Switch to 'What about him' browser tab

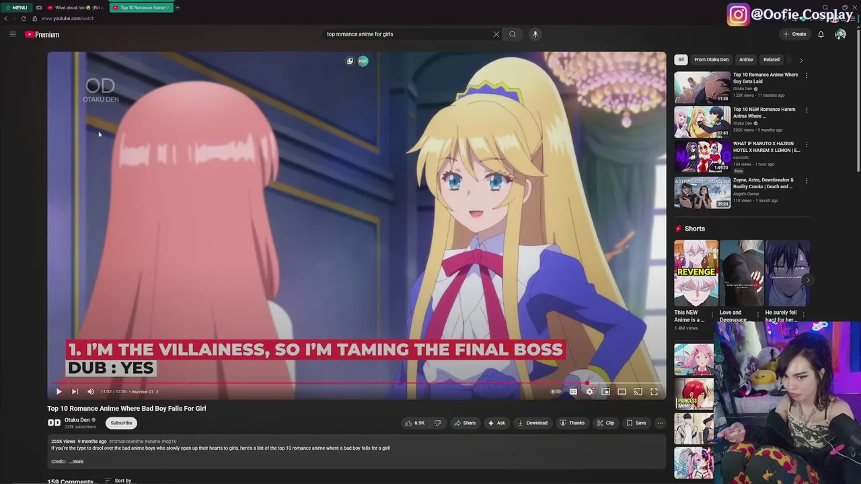click(x=74, y=7)
